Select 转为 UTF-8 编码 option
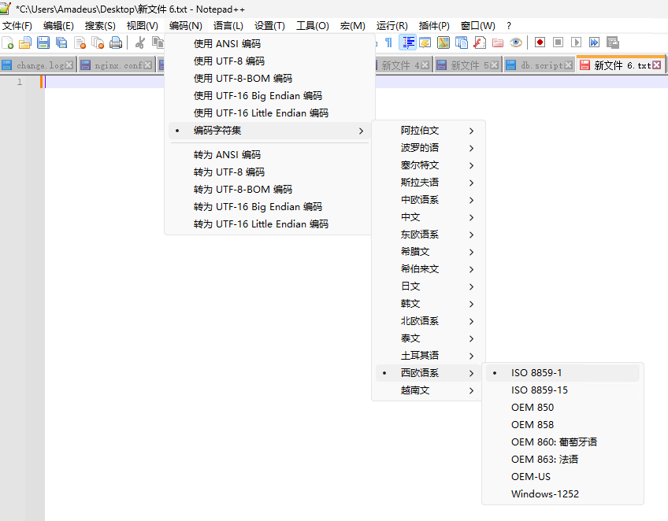The width and height of the screenshot is (668, 521). 228,172
